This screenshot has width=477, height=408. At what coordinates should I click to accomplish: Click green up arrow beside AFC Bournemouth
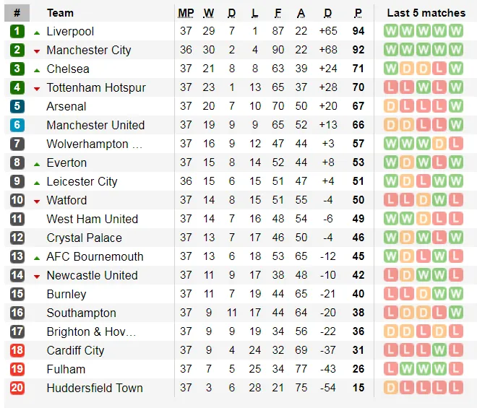(37, 257)
